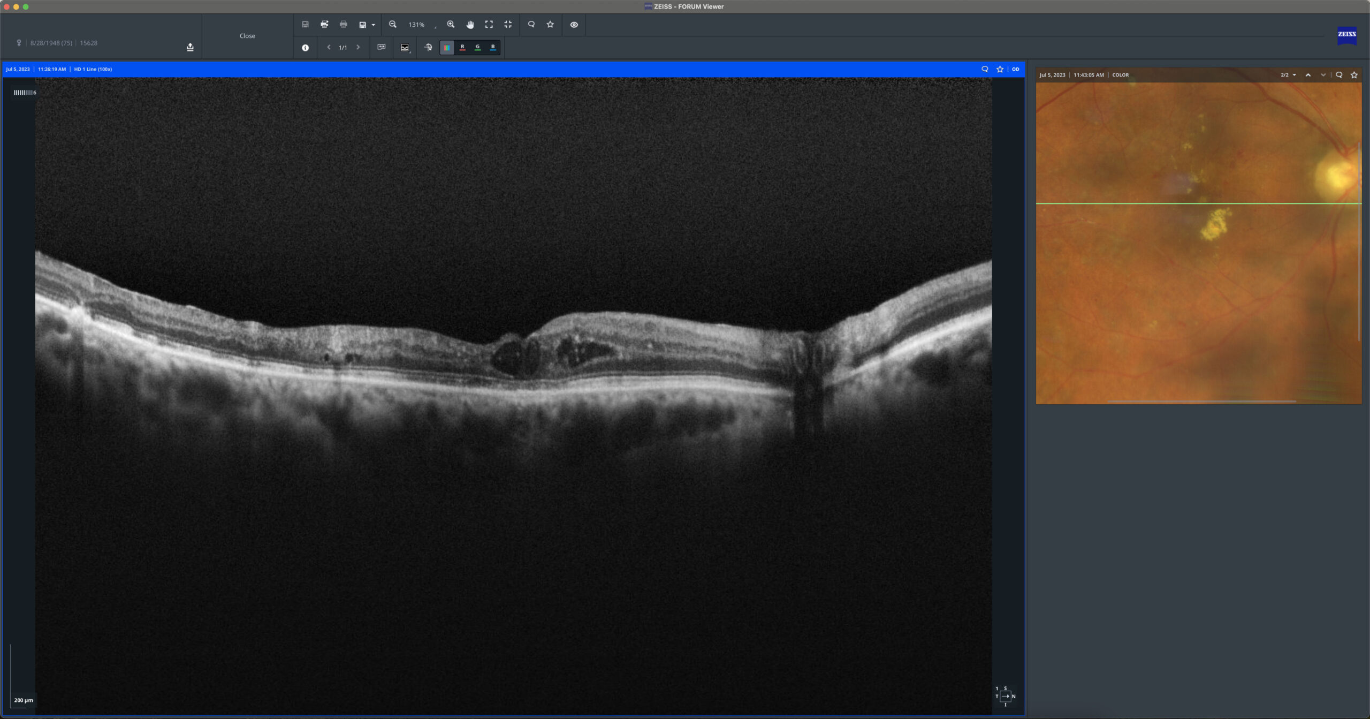Favorite the OCT scan with header star
The image size is (1370, 719).
coord(1000,69)
